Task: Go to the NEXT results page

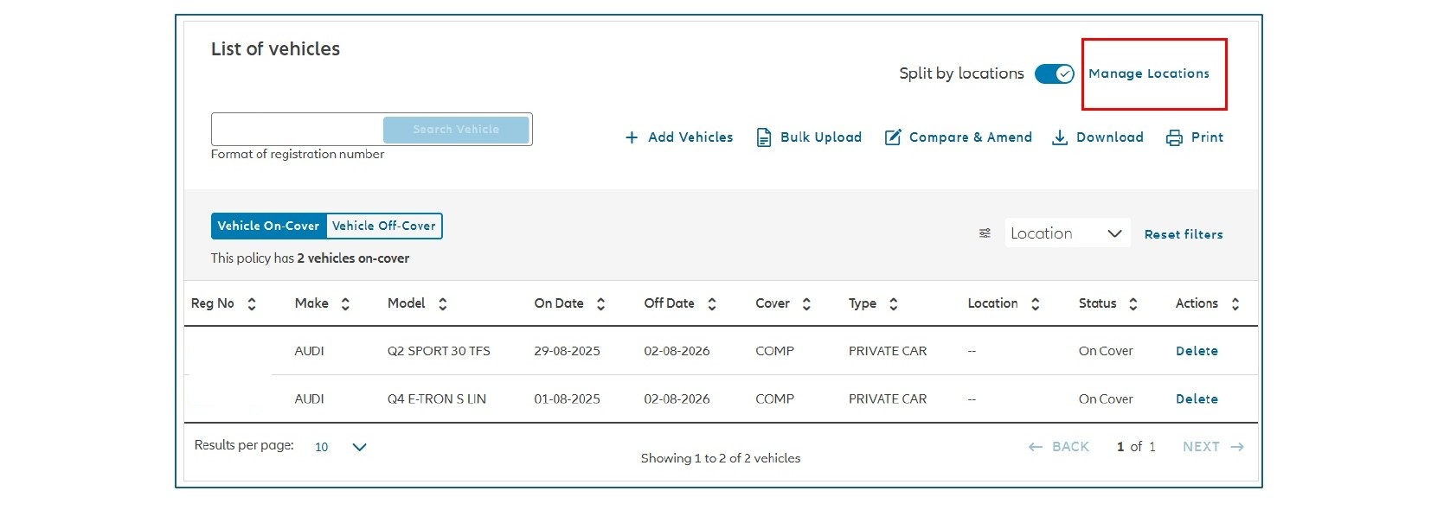Action: (1213, 447)
